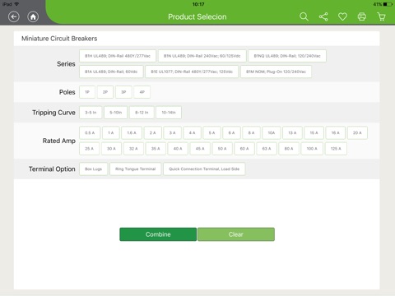The width and height of the screenshot is (395, 296).
Task: Open the home screen icon
Action: click(33, 16)
